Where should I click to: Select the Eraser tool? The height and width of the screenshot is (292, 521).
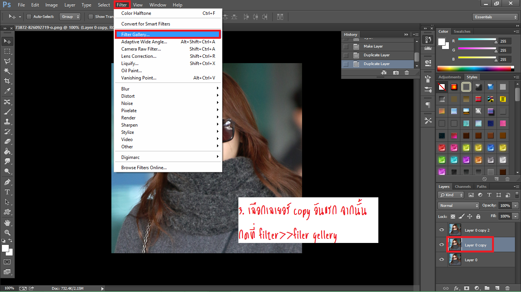pyautogui.click(x=7, y=141)
